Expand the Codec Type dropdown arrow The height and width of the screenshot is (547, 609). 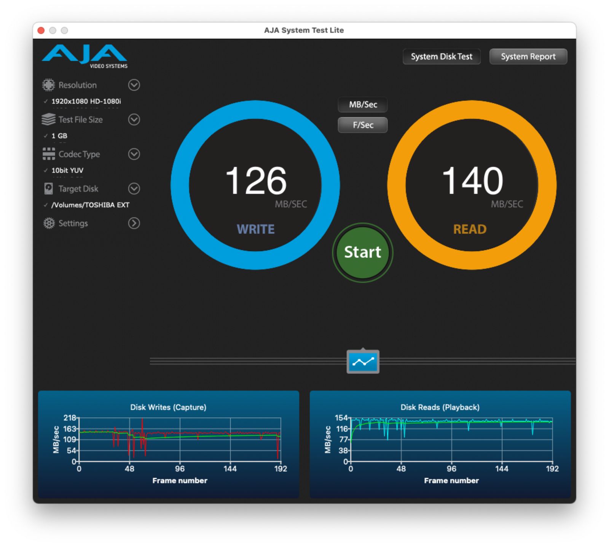[134, 154]
